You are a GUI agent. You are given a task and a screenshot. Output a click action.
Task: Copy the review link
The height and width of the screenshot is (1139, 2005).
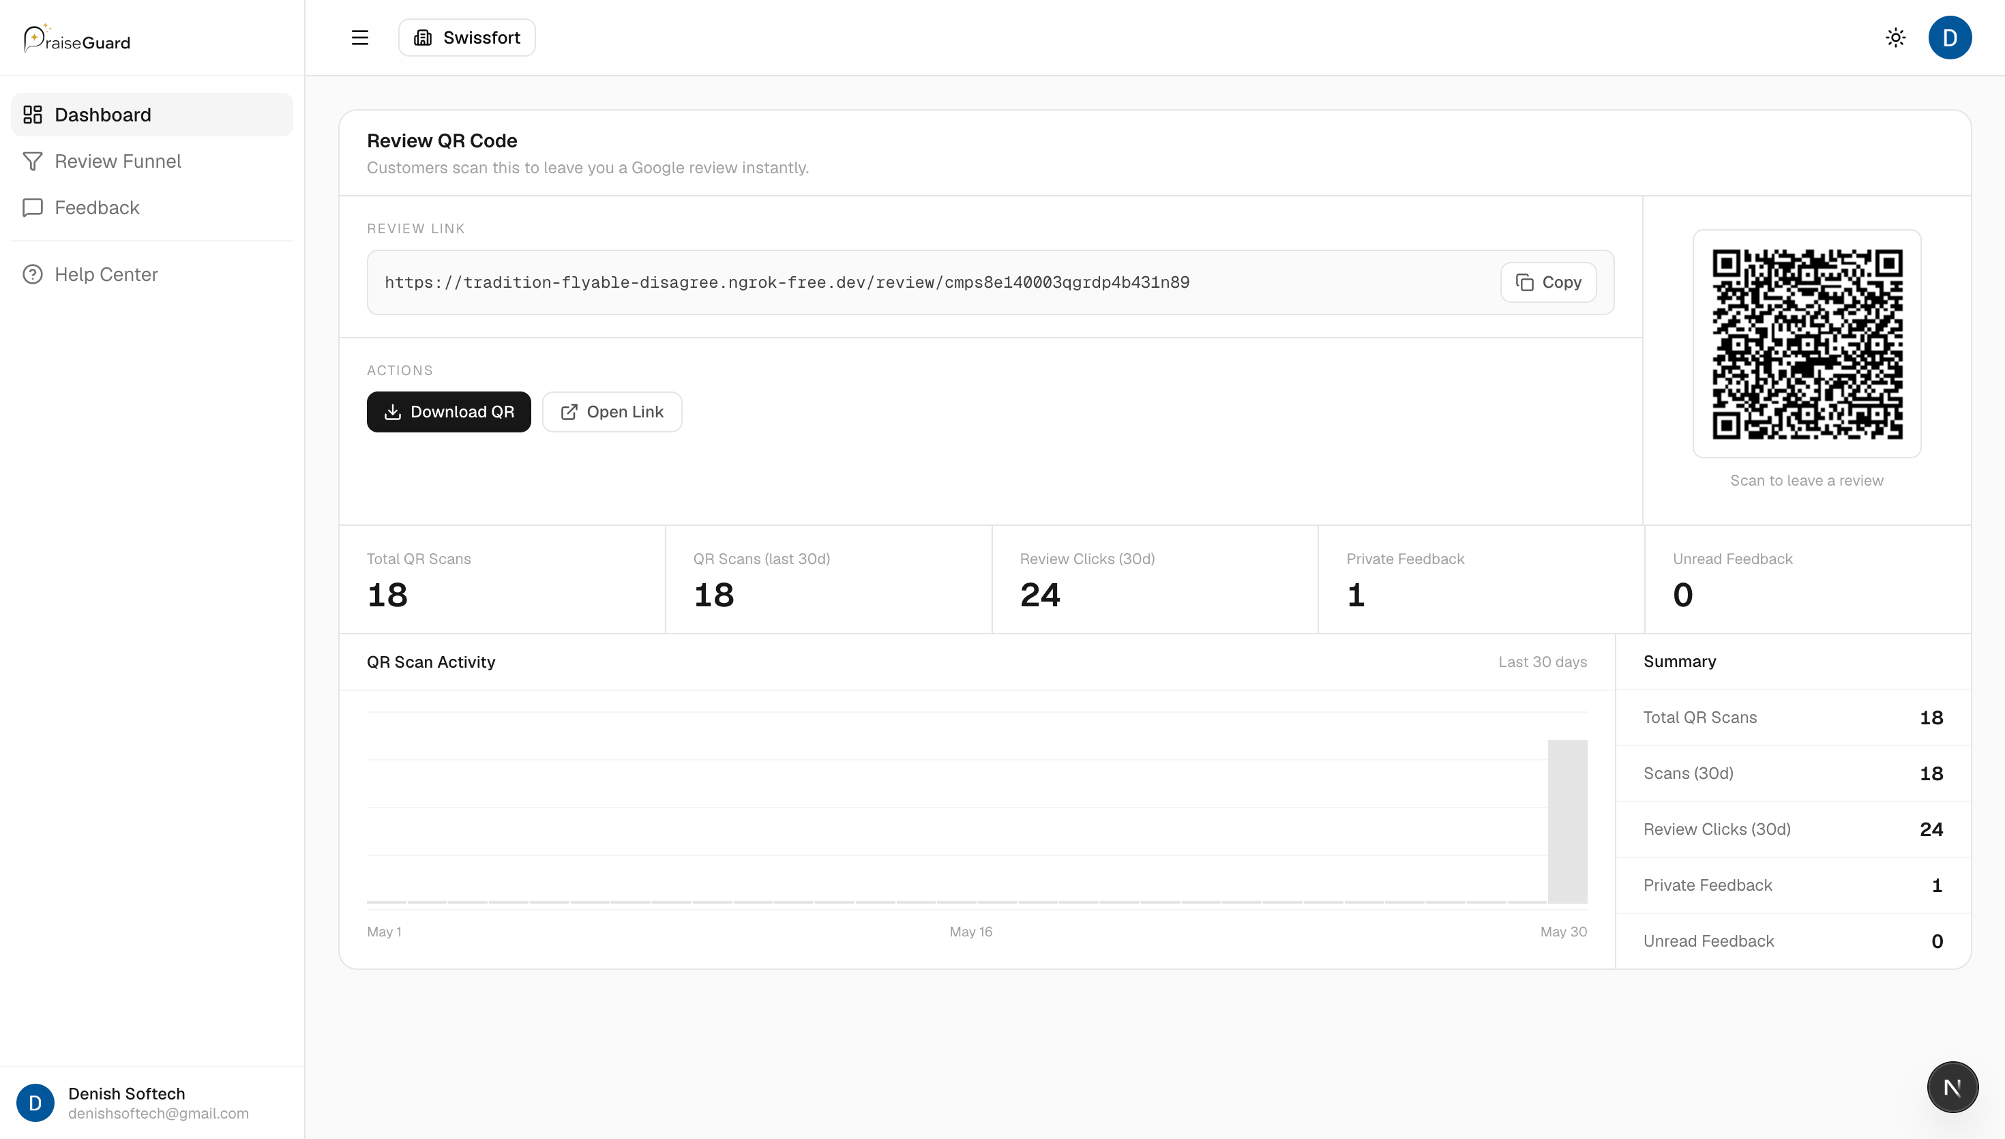tap(1548, 282)
